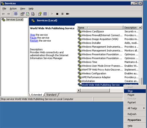
Task: Click the Windows Time gear icon
Action: [80, 62]
